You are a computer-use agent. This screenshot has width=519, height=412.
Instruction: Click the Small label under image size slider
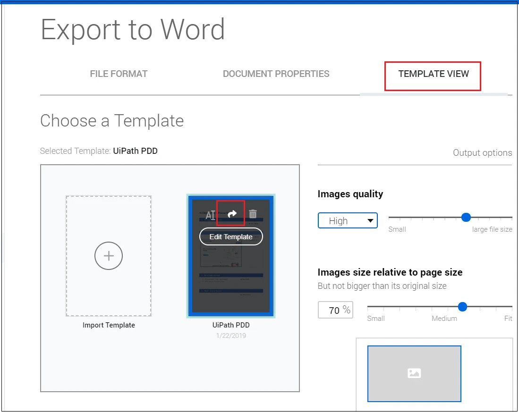[376, 319]
